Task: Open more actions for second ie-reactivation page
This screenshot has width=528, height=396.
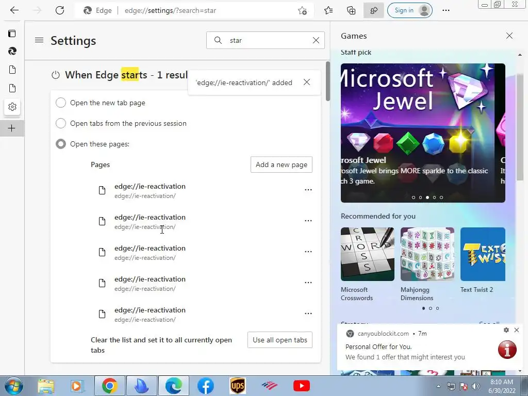Action: click(x=308, y=221)
